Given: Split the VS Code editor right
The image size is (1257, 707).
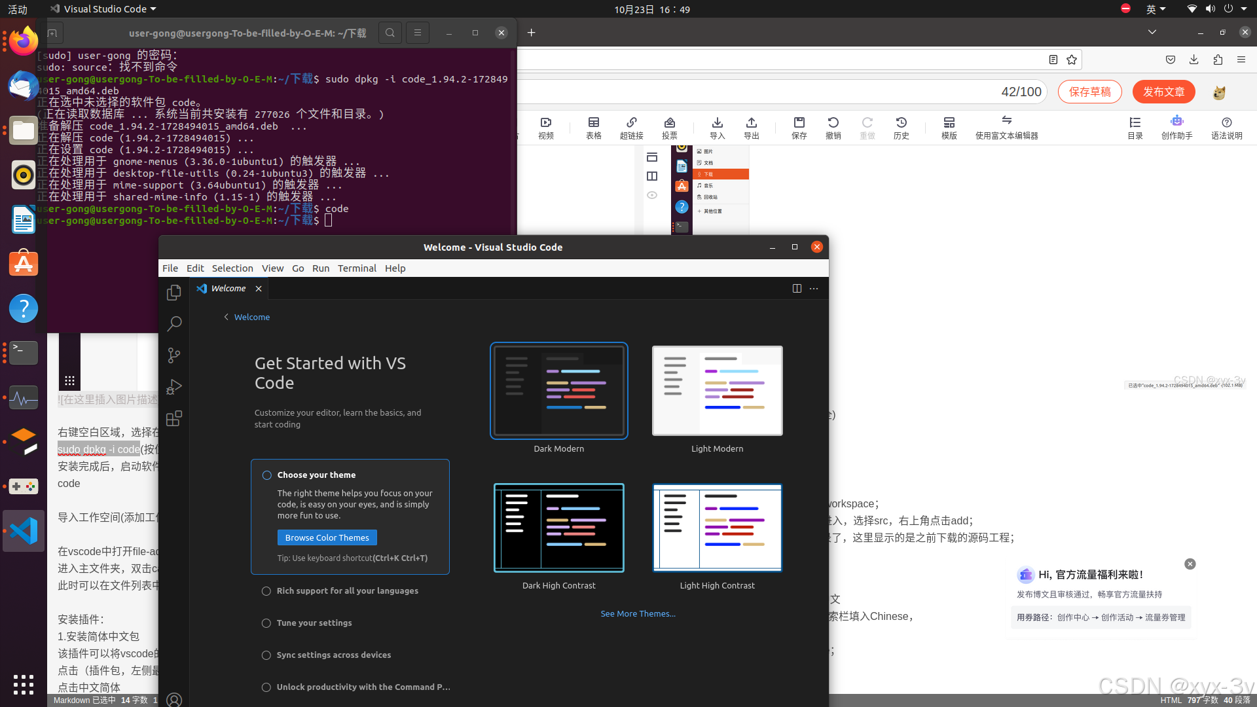Looking at the screenshot, I should point(797,289).
